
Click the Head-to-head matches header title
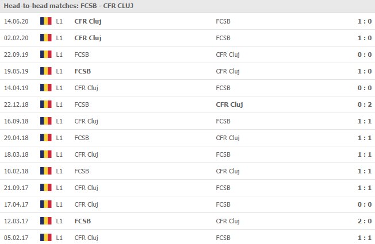click(68, 6)
